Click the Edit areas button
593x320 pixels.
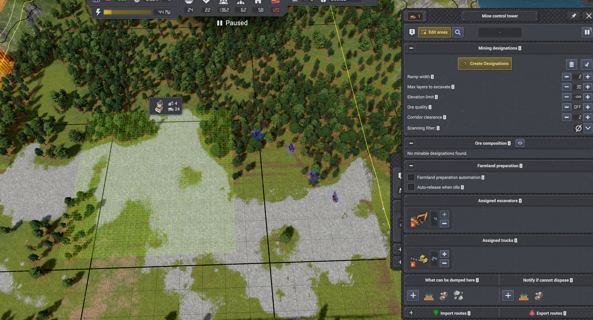434,32
